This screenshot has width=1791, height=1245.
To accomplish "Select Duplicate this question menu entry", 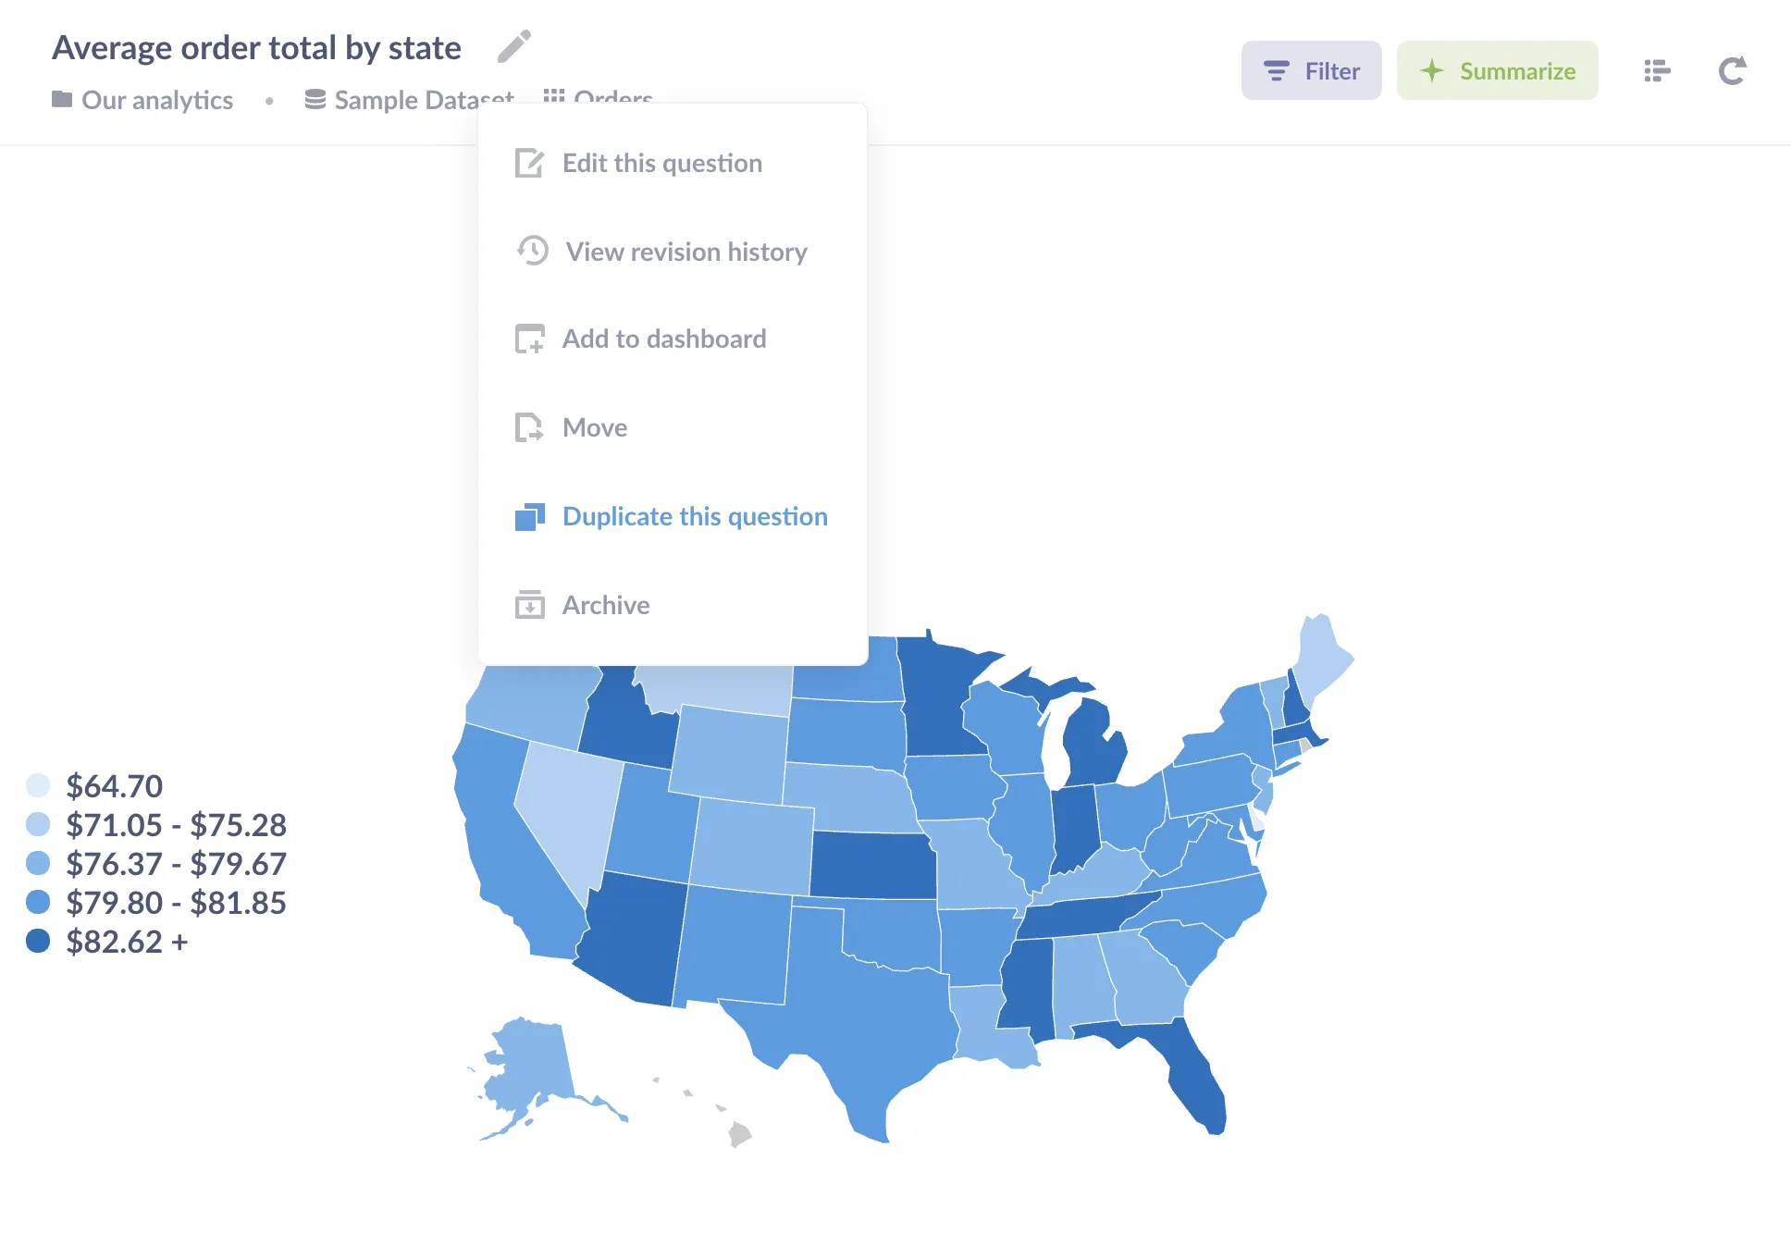I will (673, 516).
